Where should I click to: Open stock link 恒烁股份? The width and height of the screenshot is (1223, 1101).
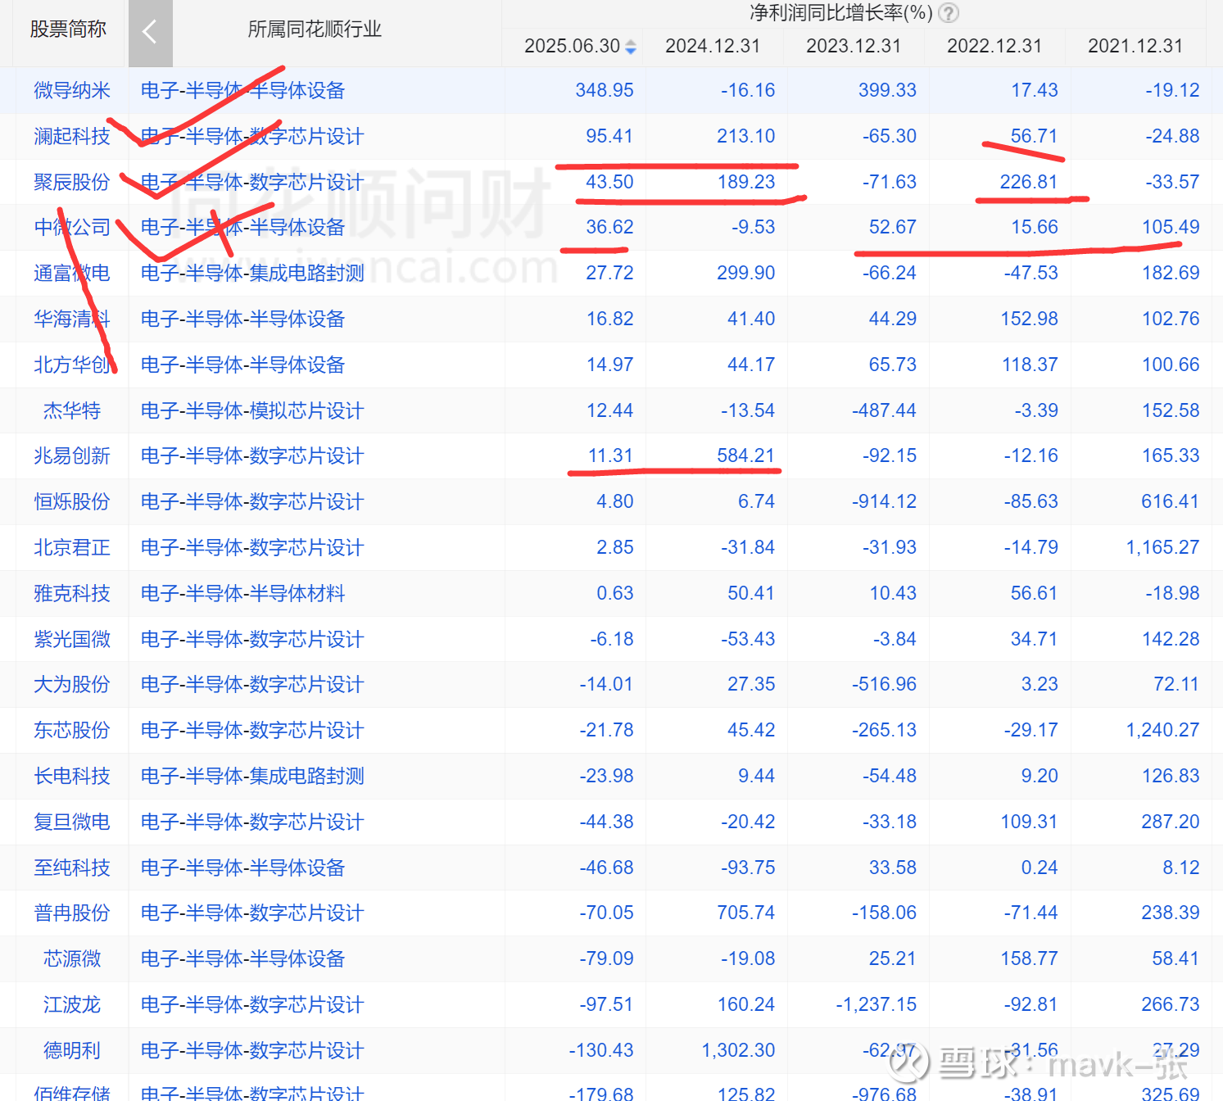72,501
